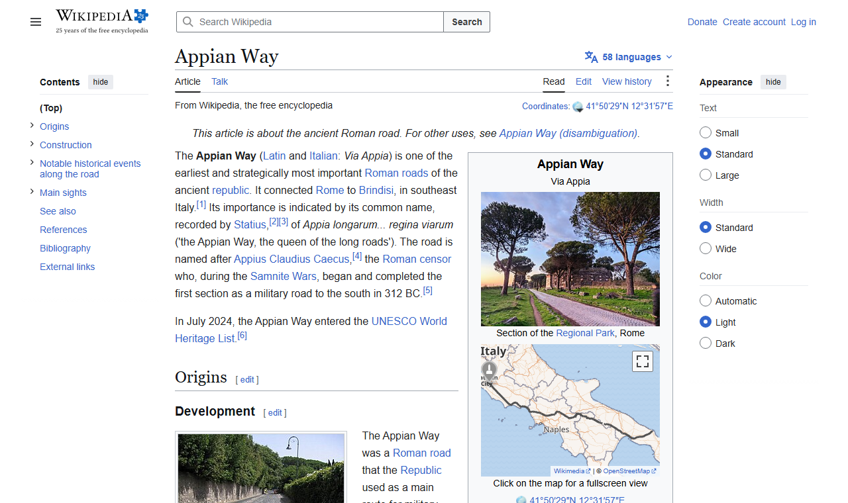This screenshot has width=848, height=503.
Task: Click the search magnifier icon
Action: [x=188, y=22]
